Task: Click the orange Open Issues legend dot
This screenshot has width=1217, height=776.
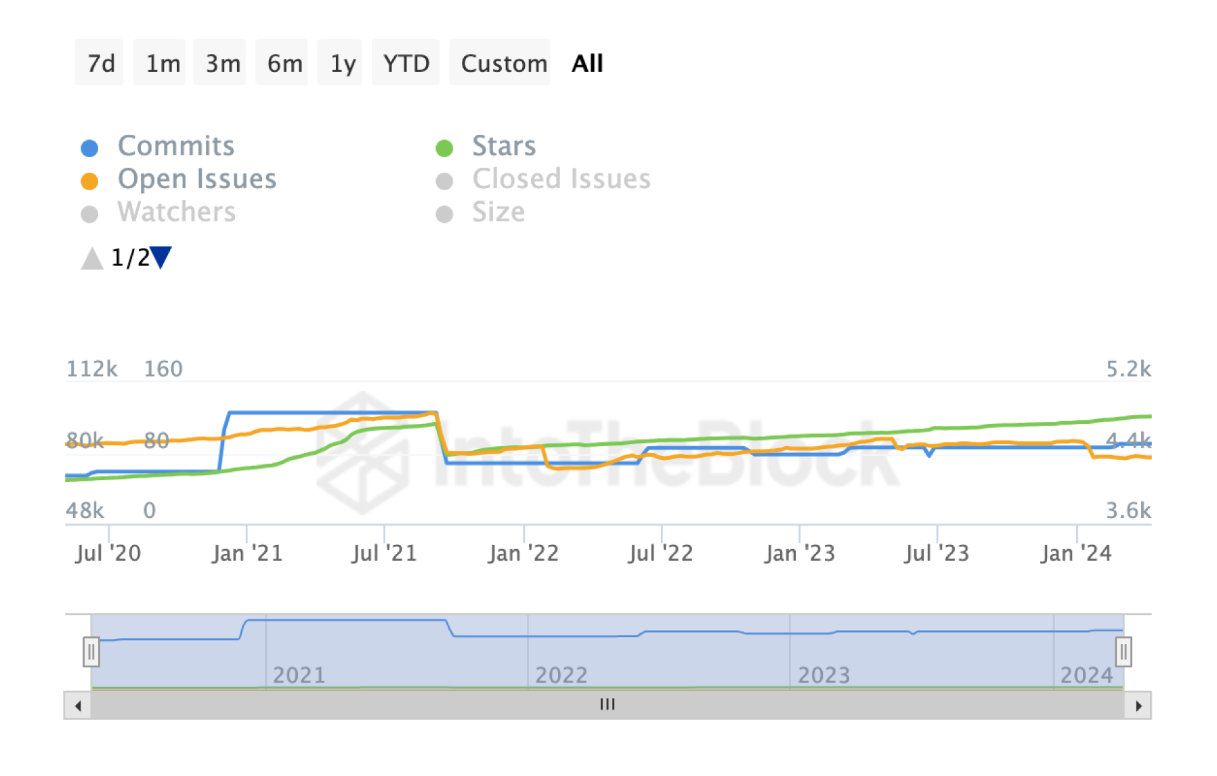Action: click(x=89, y=181)
